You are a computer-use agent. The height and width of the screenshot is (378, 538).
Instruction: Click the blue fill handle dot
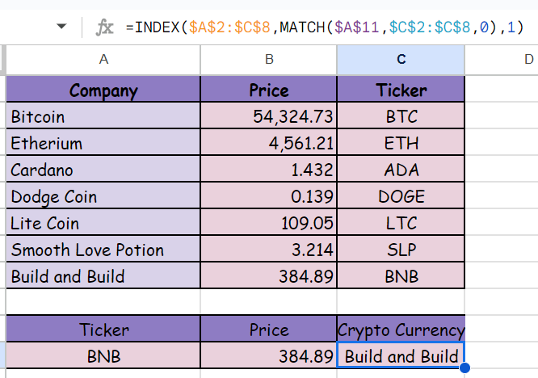pos(464,368)
